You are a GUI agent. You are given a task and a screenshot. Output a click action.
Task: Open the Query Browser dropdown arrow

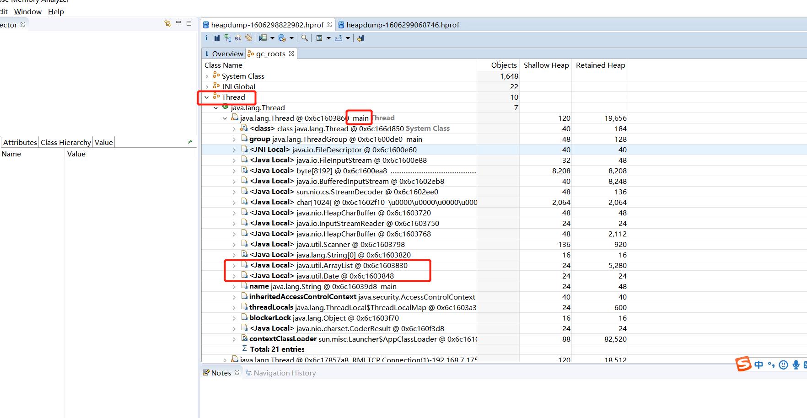click(x=291, y=38)
